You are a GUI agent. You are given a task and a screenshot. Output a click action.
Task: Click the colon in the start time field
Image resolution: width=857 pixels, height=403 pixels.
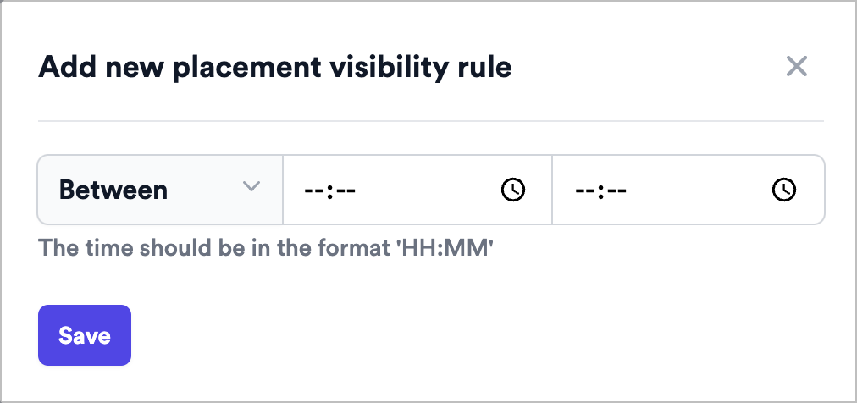pos(330,191)
